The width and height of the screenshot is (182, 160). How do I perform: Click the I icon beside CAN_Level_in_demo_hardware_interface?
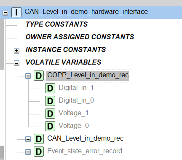tap(16, 12)
